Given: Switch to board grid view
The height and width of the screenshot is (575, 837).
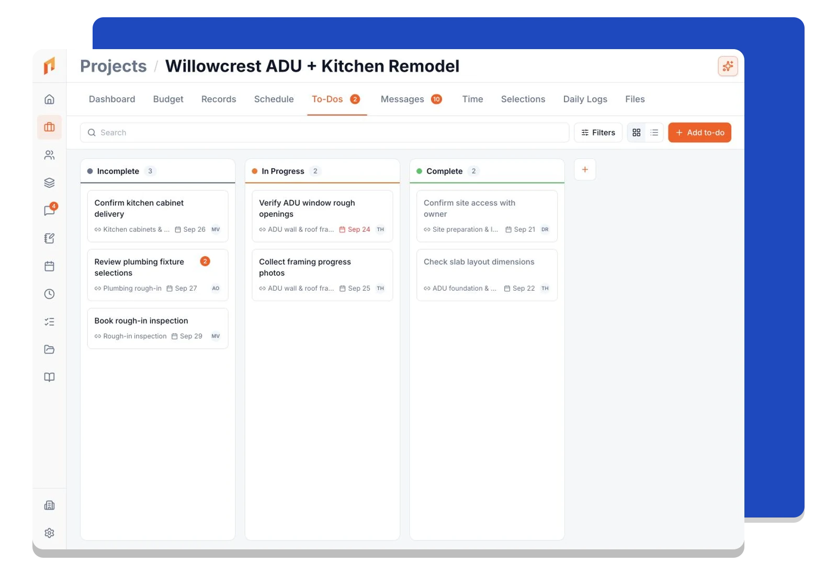Looking at the screenshot, I should pos(636,133).
